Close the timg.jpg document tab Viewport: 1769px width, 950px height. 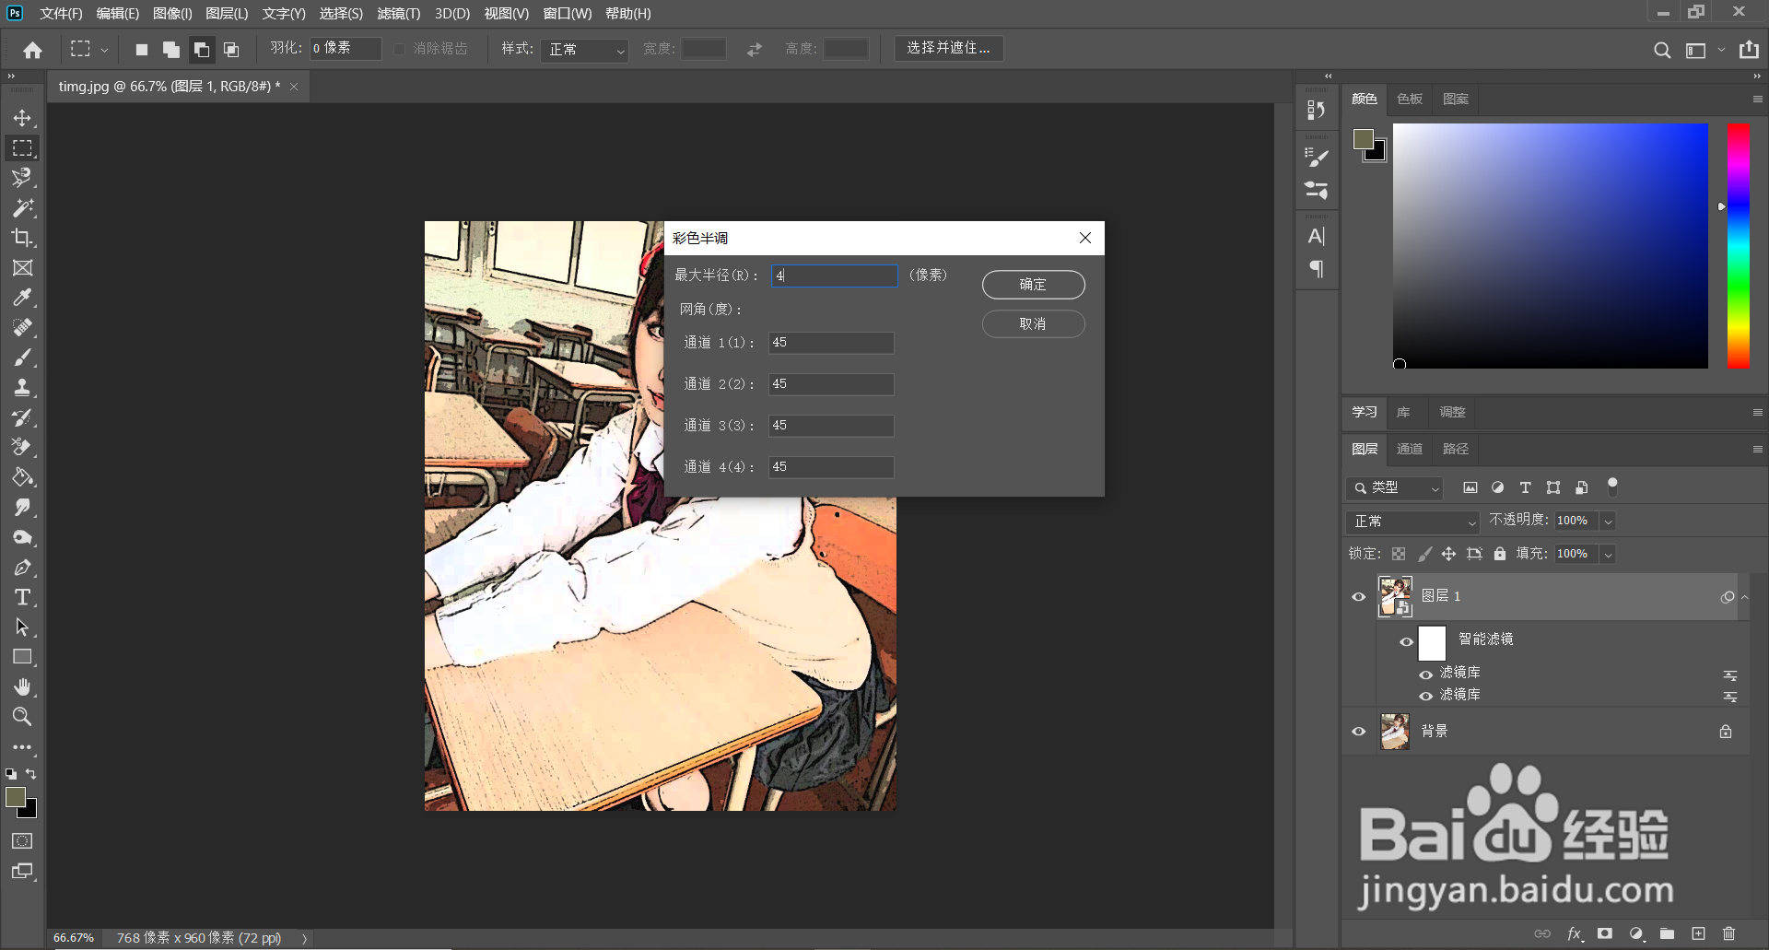click(294, 87)
